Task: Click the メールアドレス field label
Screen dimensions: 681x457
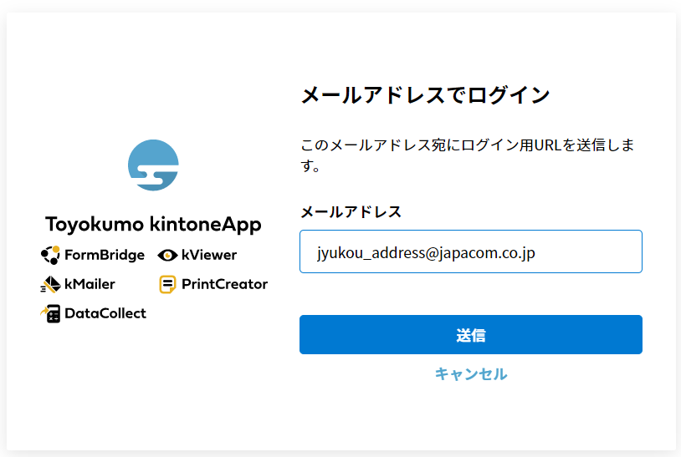Action: [x=351, y=212]
